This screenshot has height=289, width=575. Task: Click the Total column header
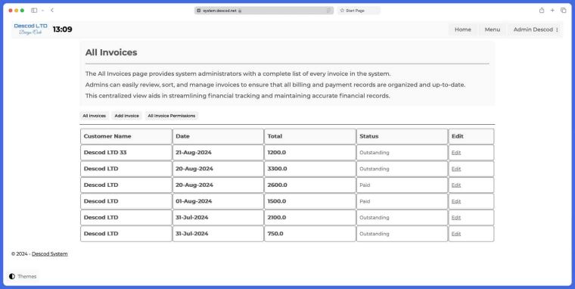310,136
